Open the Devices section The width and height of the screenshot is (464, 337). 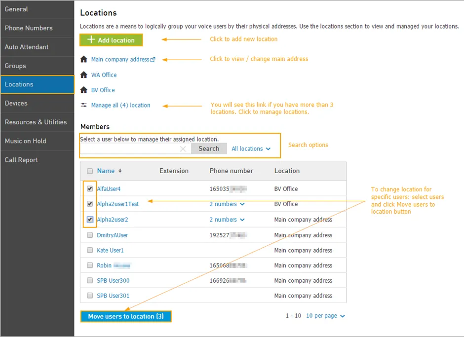(38, 103)
